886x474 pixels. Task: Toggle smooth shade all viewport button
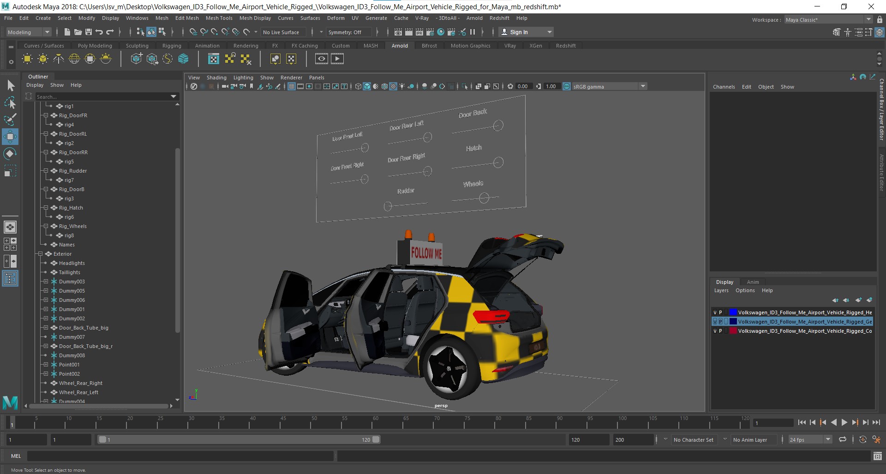click(x=367, y=86)
